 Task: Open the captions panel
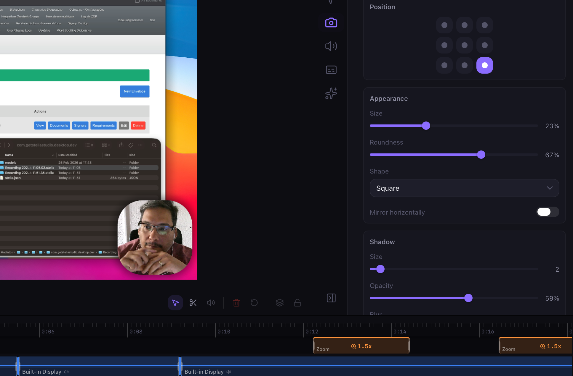[x=331, y=70]
